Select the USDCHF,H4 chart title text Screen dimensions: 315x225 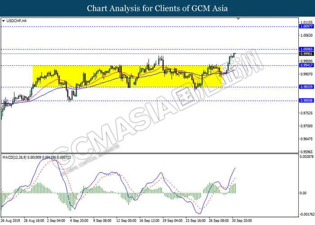tap(16, 21)
